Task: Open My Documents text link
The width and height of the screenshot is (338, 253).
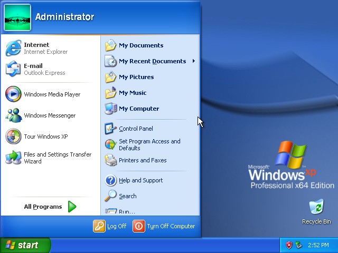Action: coord(141,45)
